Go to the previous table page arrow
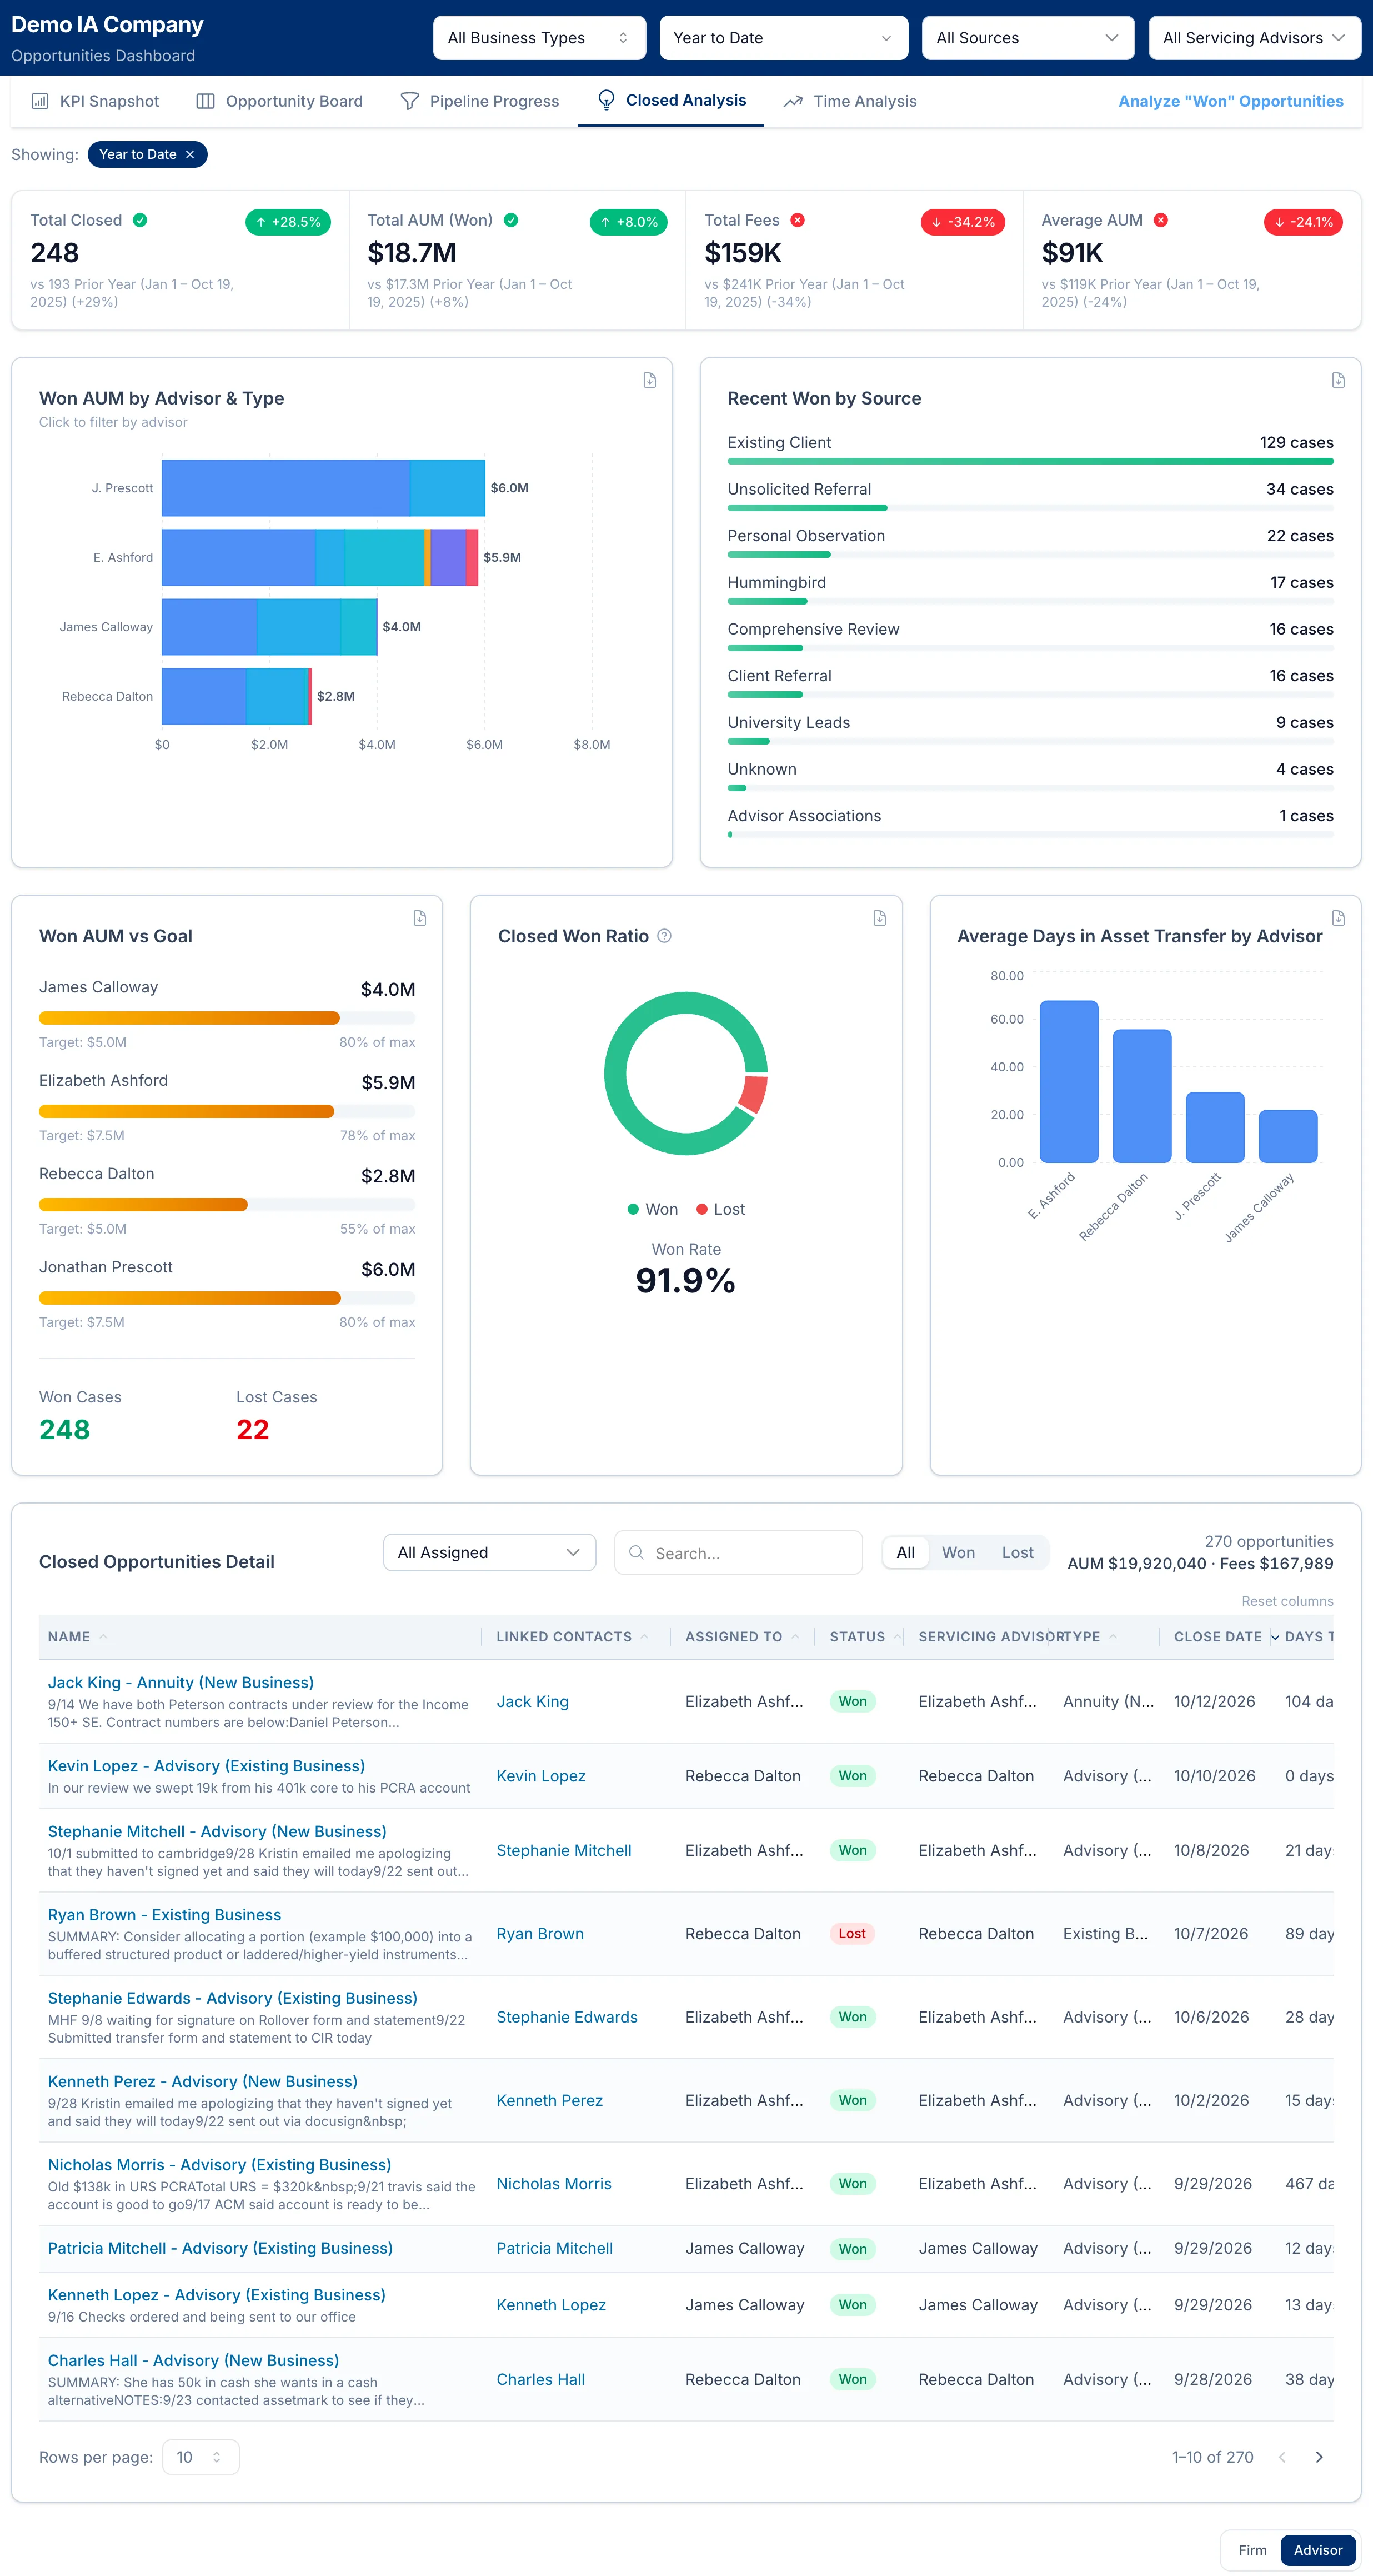Image resolution: width=1373 pixels, height=2576 pixels. [x=1282, y=2457]
